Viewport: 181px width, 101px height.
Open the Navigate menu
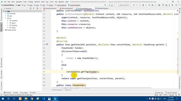point(19,2)
